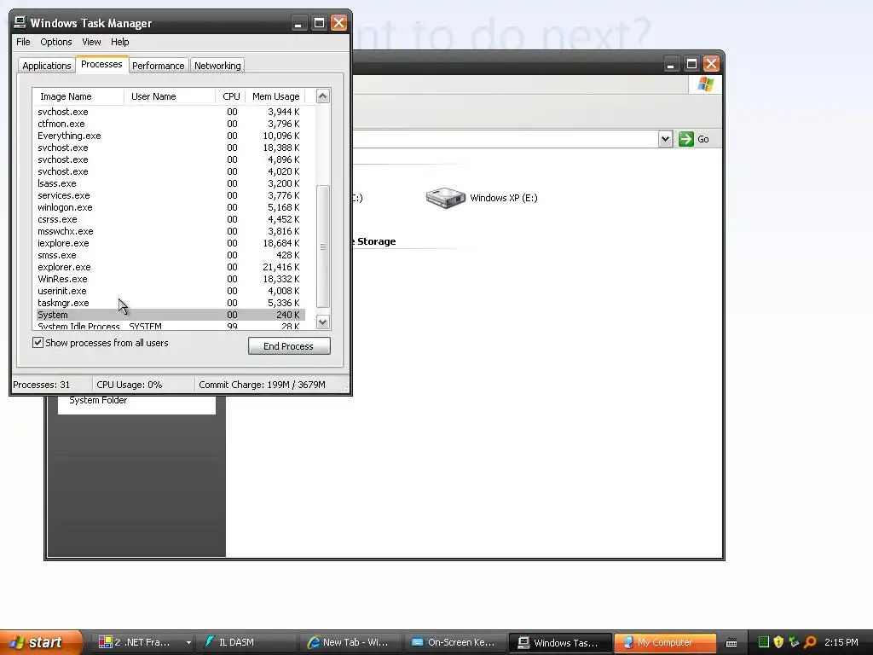873x655 pixels.
Task: Open the Help menu in Task Manager
Action: 119,42
